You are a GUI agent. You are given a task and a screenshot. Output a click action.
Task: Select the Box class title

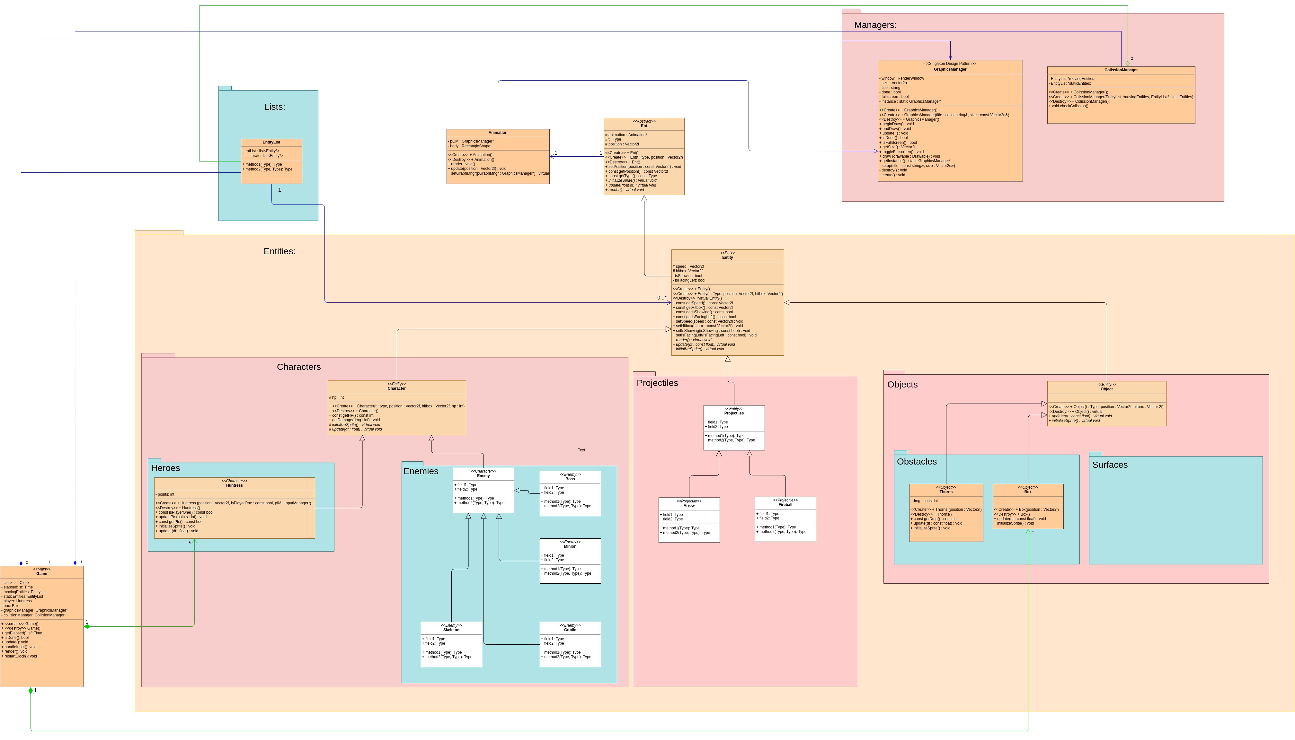tap(1028, 492)
